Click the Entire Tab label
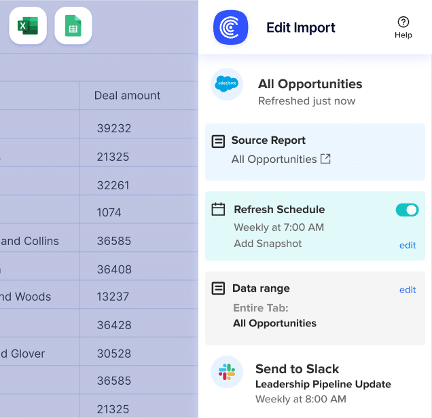Image resolution: width=432 pixels, height=418 pixels. tap(261, 307)
